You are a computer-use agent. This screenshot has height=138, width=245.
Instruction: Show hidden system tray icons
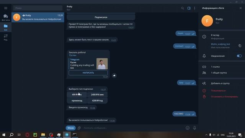pyautogui.click(x=206, y=135)
